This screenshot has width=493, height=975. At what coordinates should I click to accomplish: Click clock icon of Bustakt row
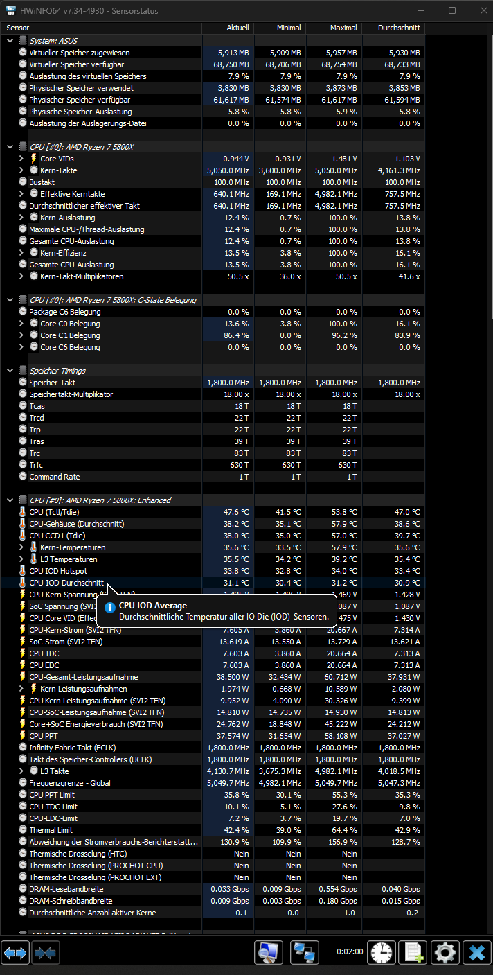coord(23,182)
